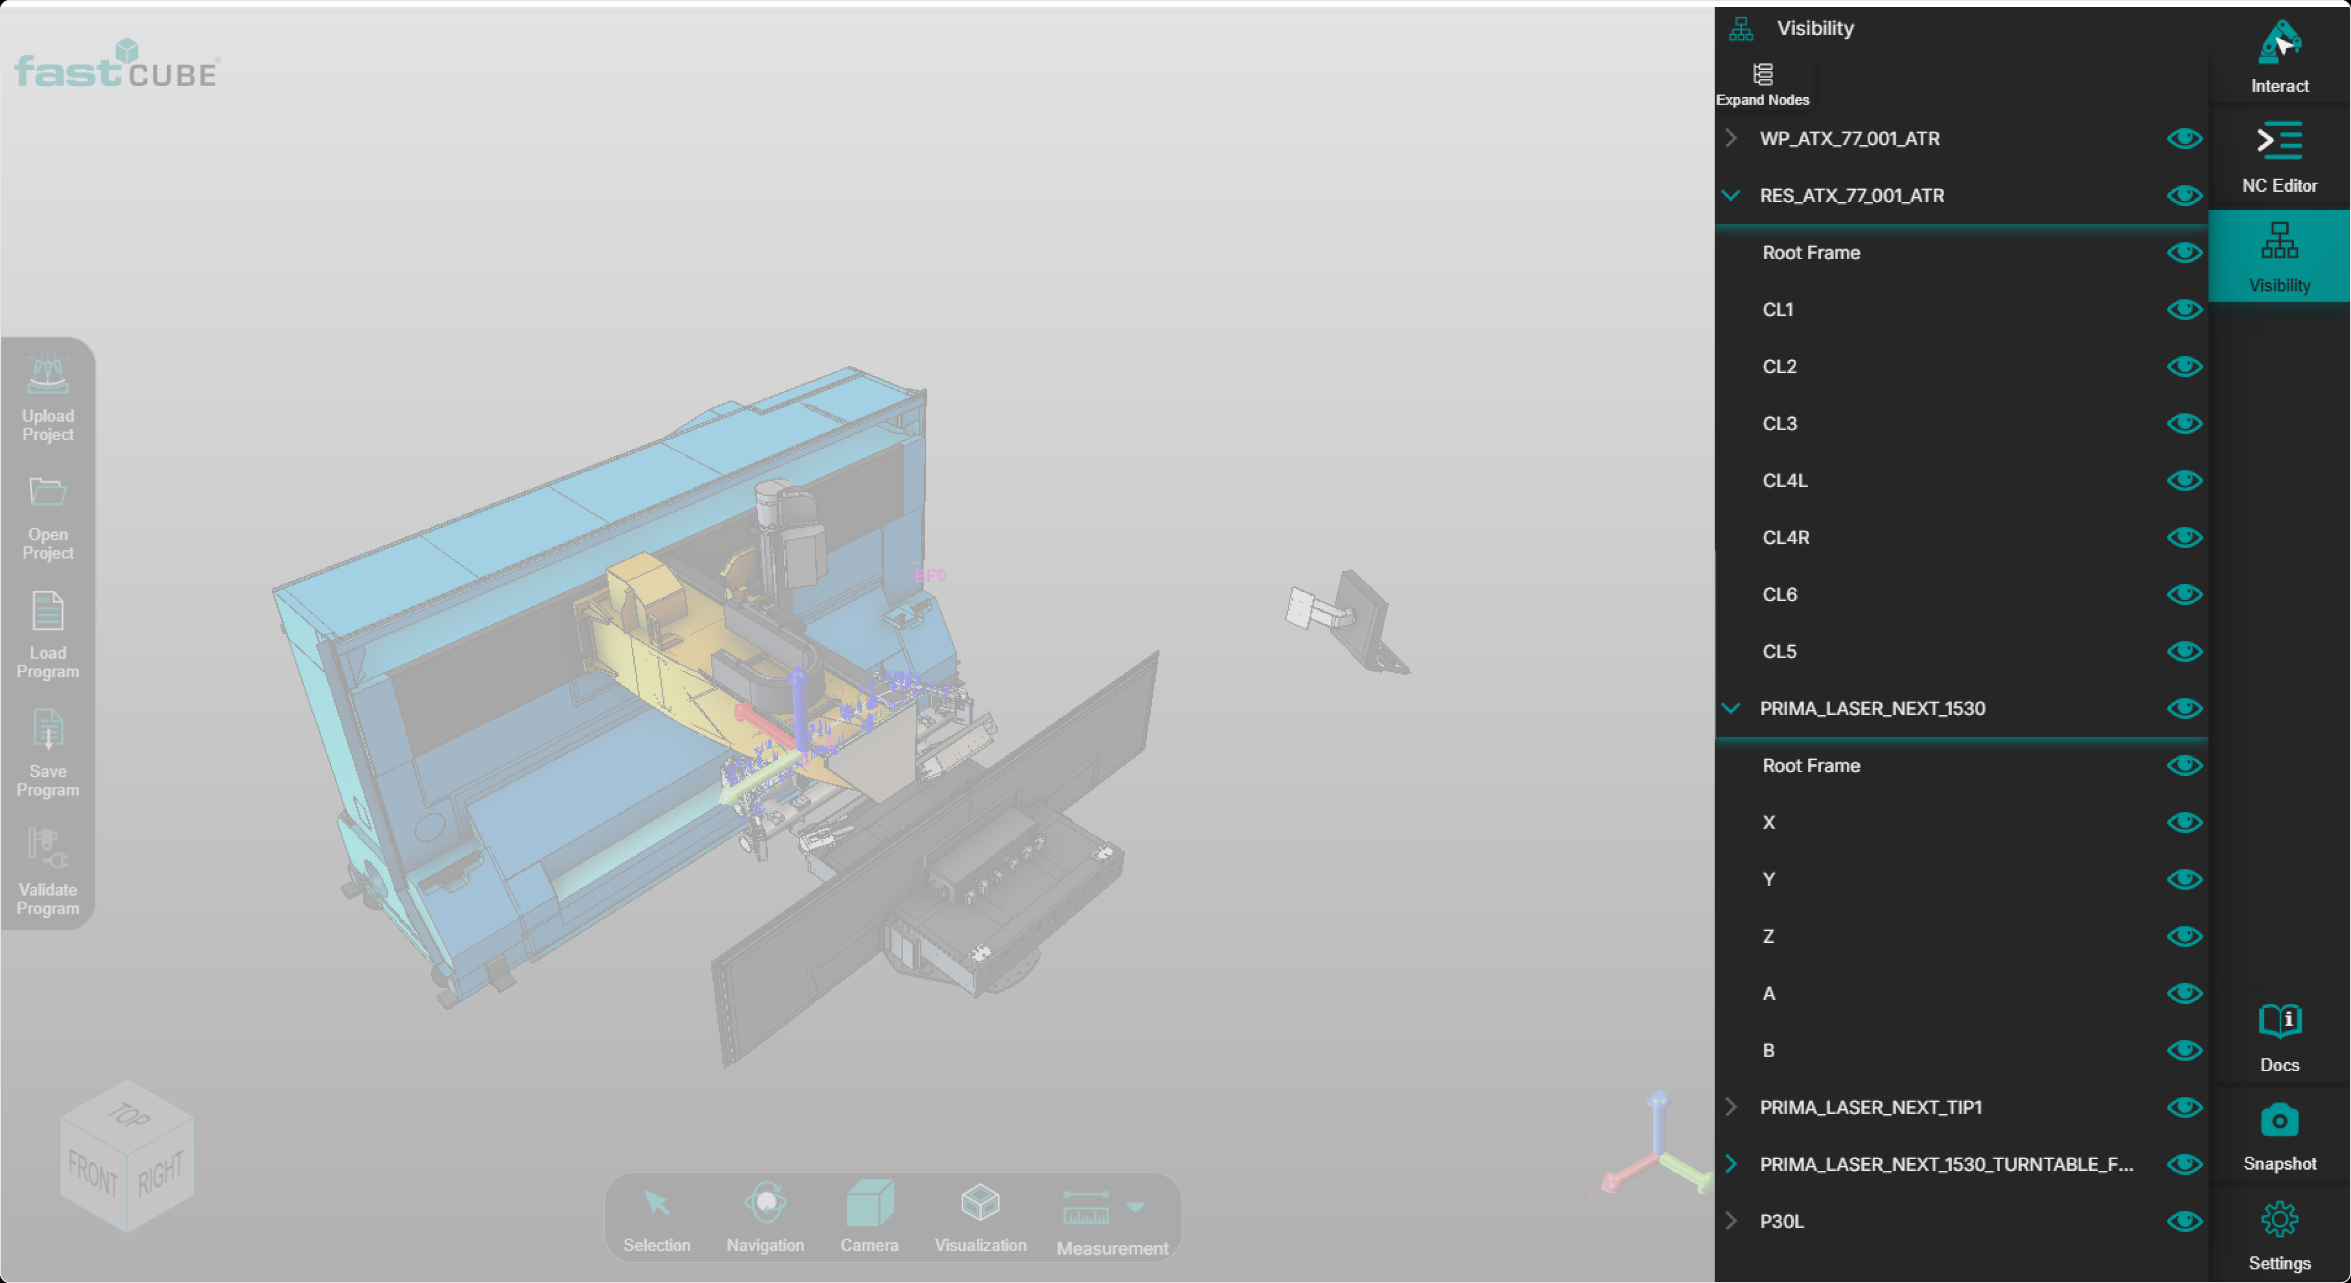Select the CL1 tree item

click(1961, 309)
